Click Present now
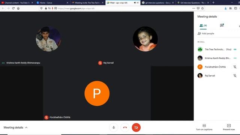This screenshot has width=240, height=135. [x=229, y=127]
